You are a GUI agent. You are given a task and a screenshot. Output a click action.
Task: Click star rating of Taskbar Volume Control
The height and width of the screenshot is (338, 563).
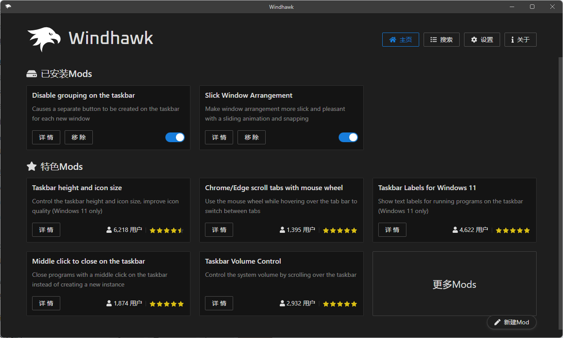tap(340, 304)
